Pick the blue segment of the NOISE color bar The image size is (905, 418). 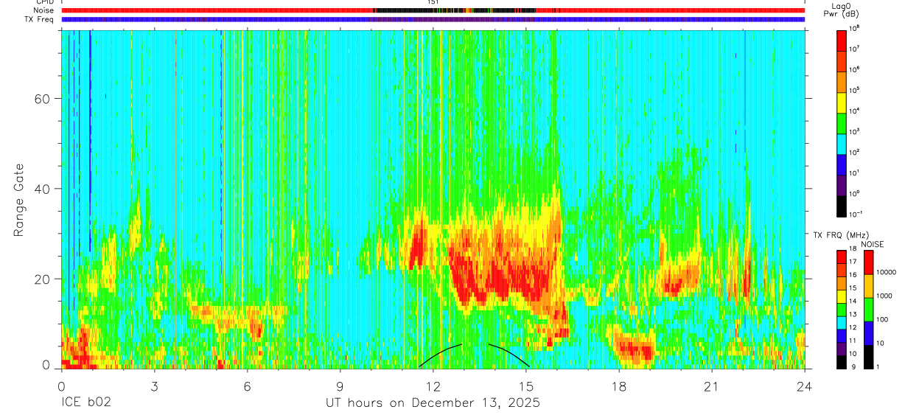pos(868,332)
